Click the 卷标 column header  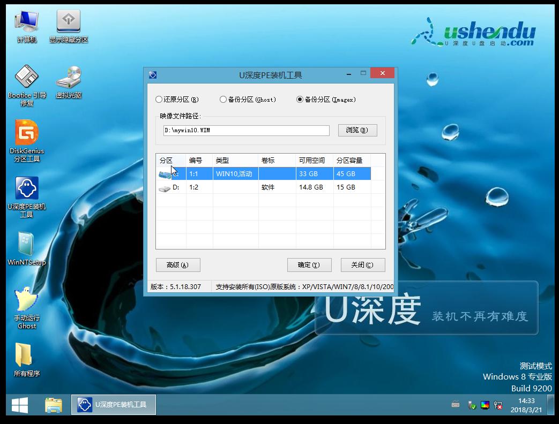[277, 161]
